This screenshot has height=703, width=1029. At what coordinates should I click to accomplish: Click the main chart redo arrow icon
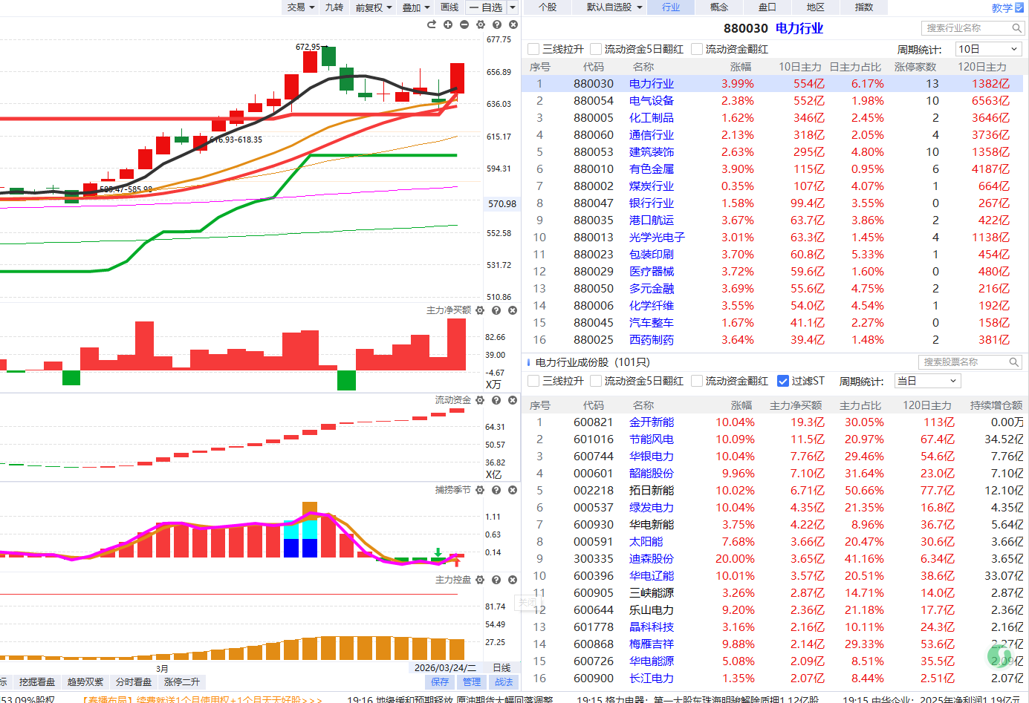coord(432,24)
